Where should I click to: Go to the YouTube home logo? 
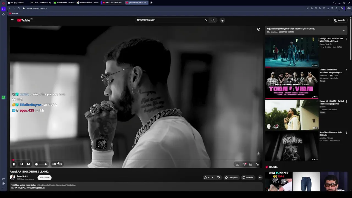[x=24, y=20]
